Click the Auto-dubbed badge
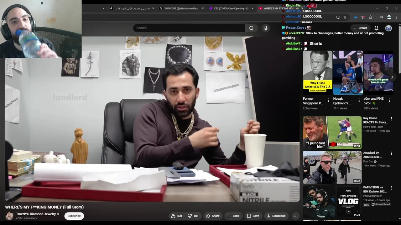 point(381,205)
